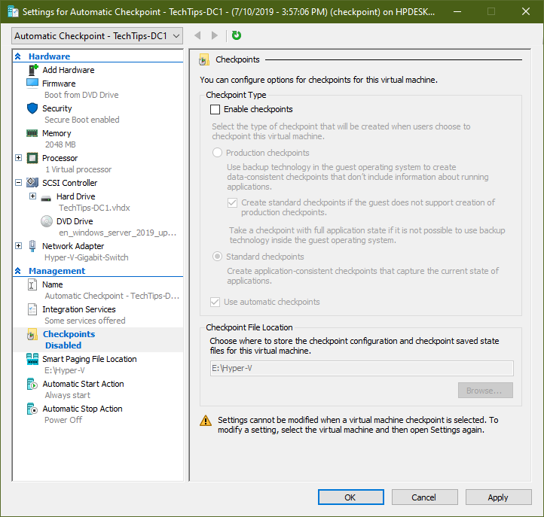Click the Integration Services icon
The width and height of the screenshot is (544, 517).
click(32, 309)
